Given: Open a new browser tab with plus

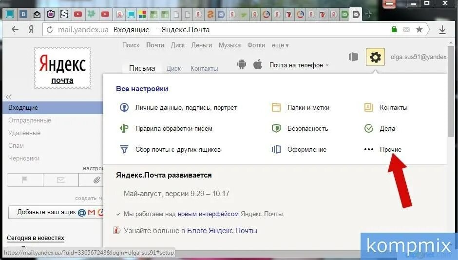Looking at the screenshot, I should [369, 14].
